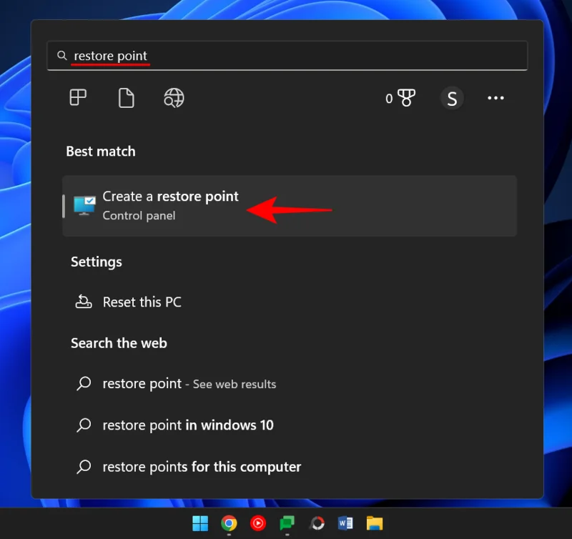Select the Web search filter

pyautogui.click(x=174, y=98)
